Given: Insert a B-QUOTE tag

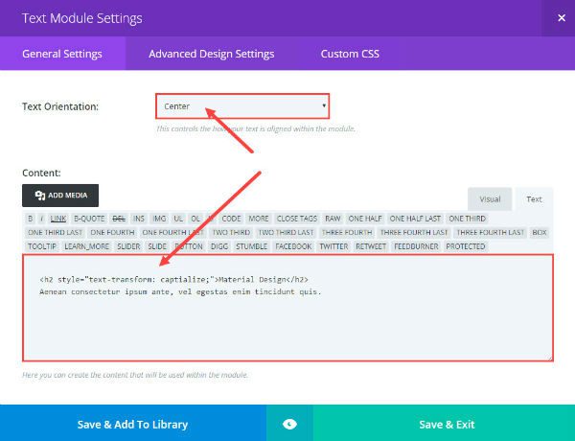Looking at the screenshot, I should tap(89, 219).
